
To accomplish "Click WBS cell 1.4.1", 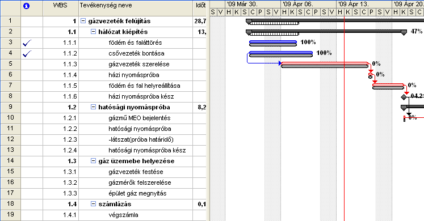I will (61, 215).
